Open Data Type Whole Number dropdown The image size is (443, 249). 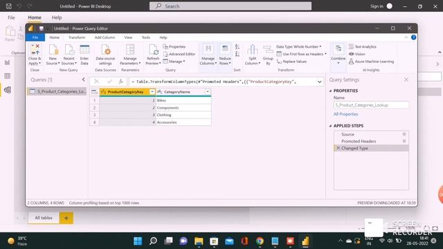click(298, 46)
